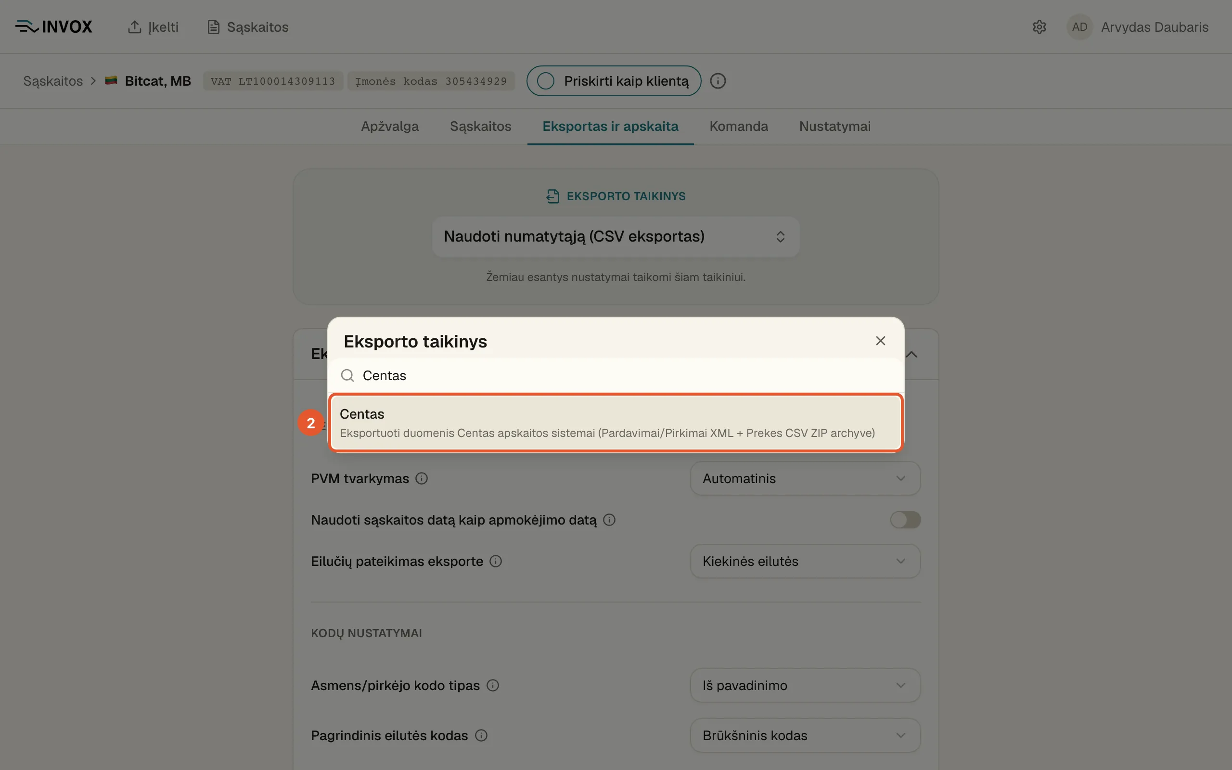This screenshot has width=1232, height=770.
Task: Open Arvydas Daubaris profile name
Action: 1155,27
